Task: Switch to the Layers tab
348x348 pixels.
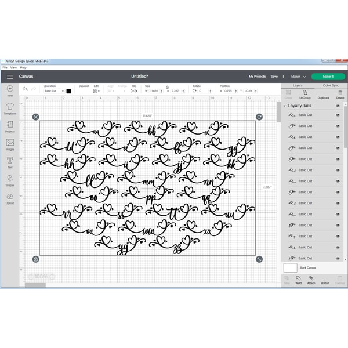Action: pyautogui.click(x=298, y=85)
